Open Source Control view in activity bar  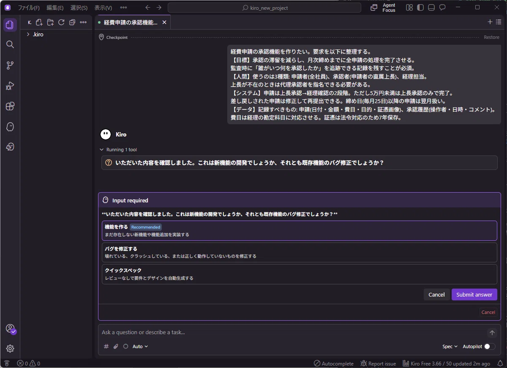point(10,65)
